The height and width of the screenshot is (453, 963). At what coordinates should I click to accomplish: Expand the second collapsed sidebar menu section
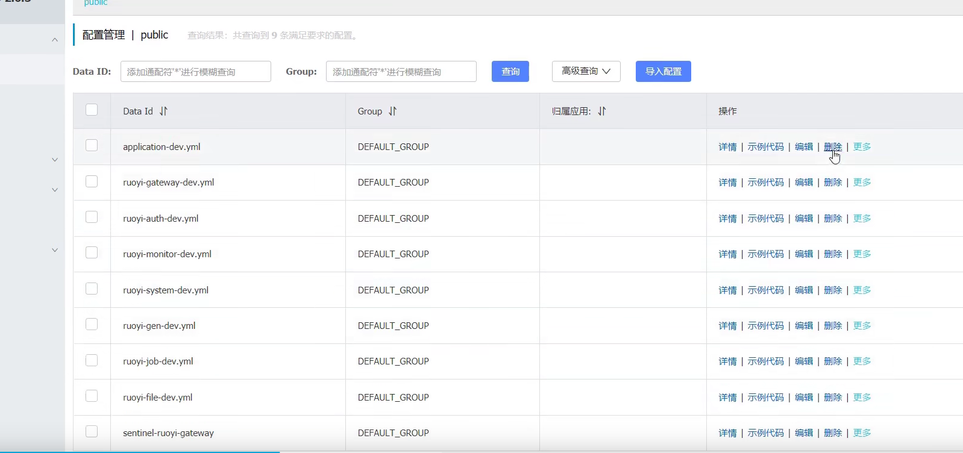[55, 190]
